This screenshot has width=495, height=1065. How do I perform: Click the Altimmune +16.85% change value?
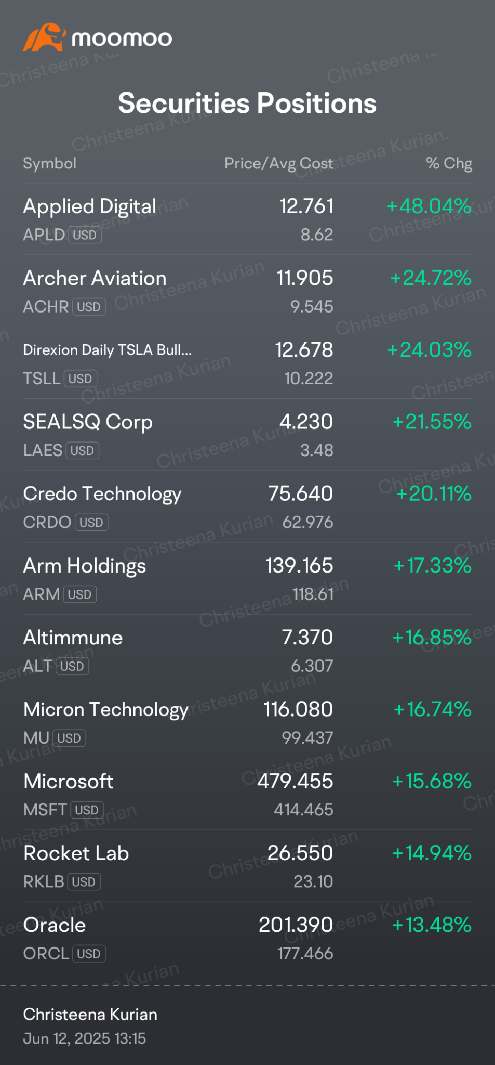pos(431,638)
